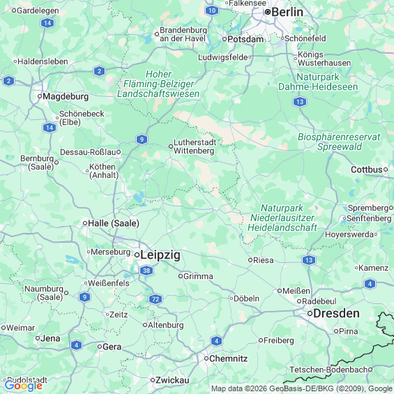Click the Berlin city marker

[x=268, y=12]
